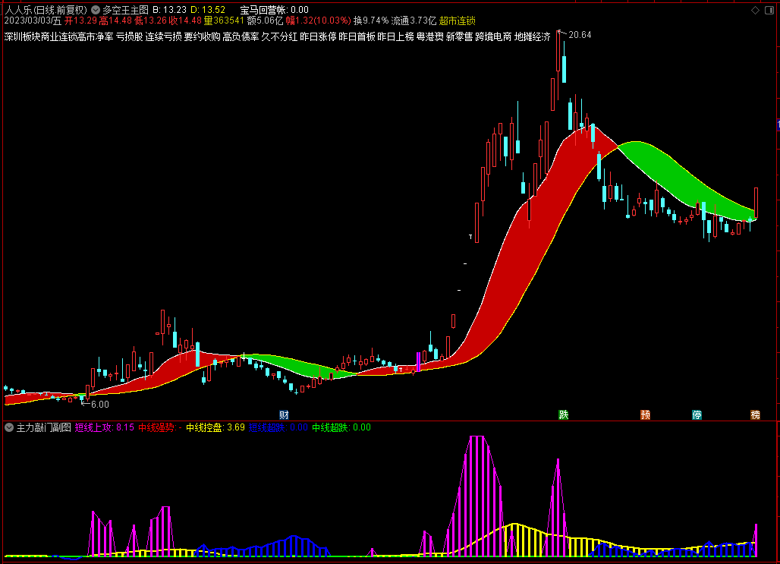Click the blue 财 marker on the timeline

point(284,414)
